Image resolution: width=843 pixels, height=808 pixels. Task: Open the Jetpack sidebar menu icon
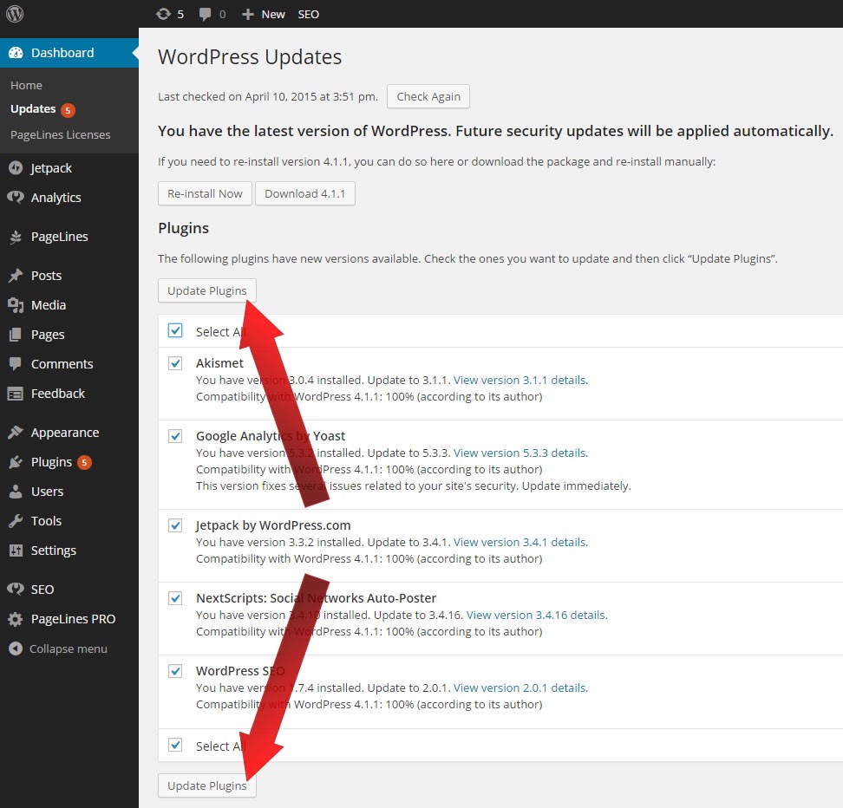point(16,168)
